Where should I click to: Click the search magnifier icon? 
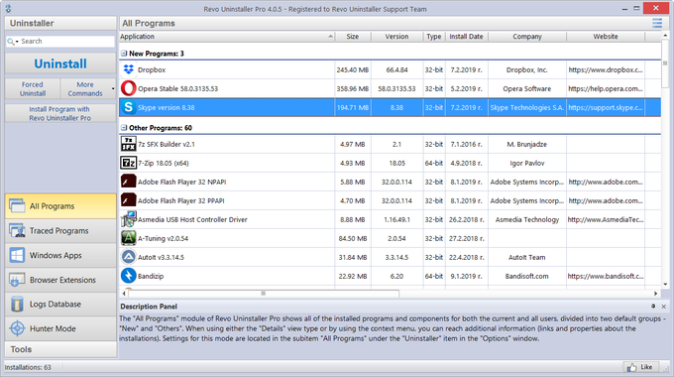coord(10,42)
